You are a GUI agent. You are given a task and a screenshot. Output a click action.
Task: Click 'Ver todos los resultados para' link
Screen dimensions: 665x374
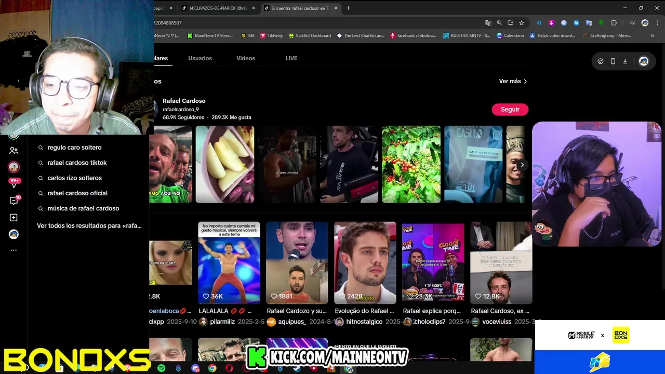89,226
